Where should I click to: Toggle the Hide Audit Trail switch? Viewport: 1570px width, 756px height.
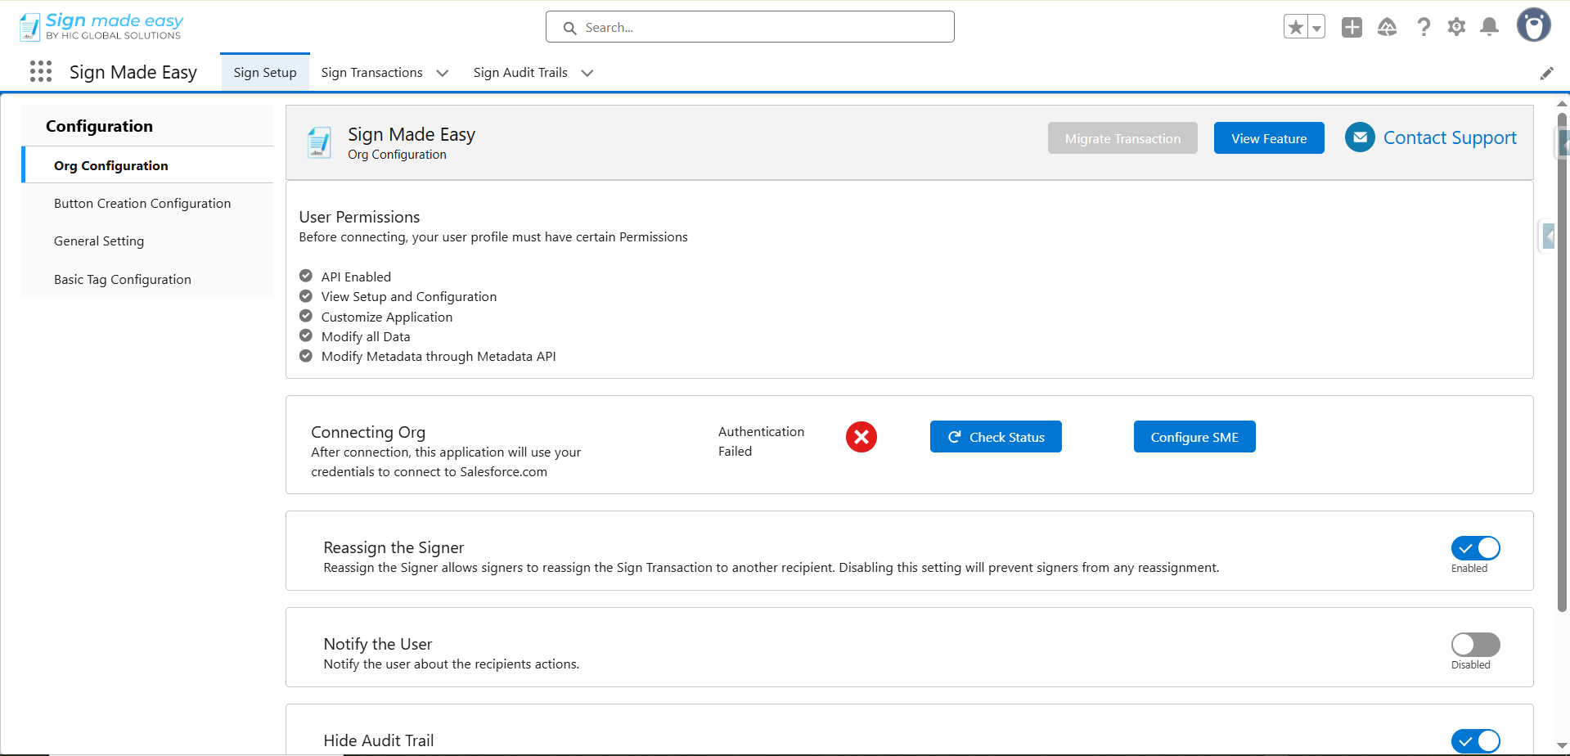[x=1475, y=741]
